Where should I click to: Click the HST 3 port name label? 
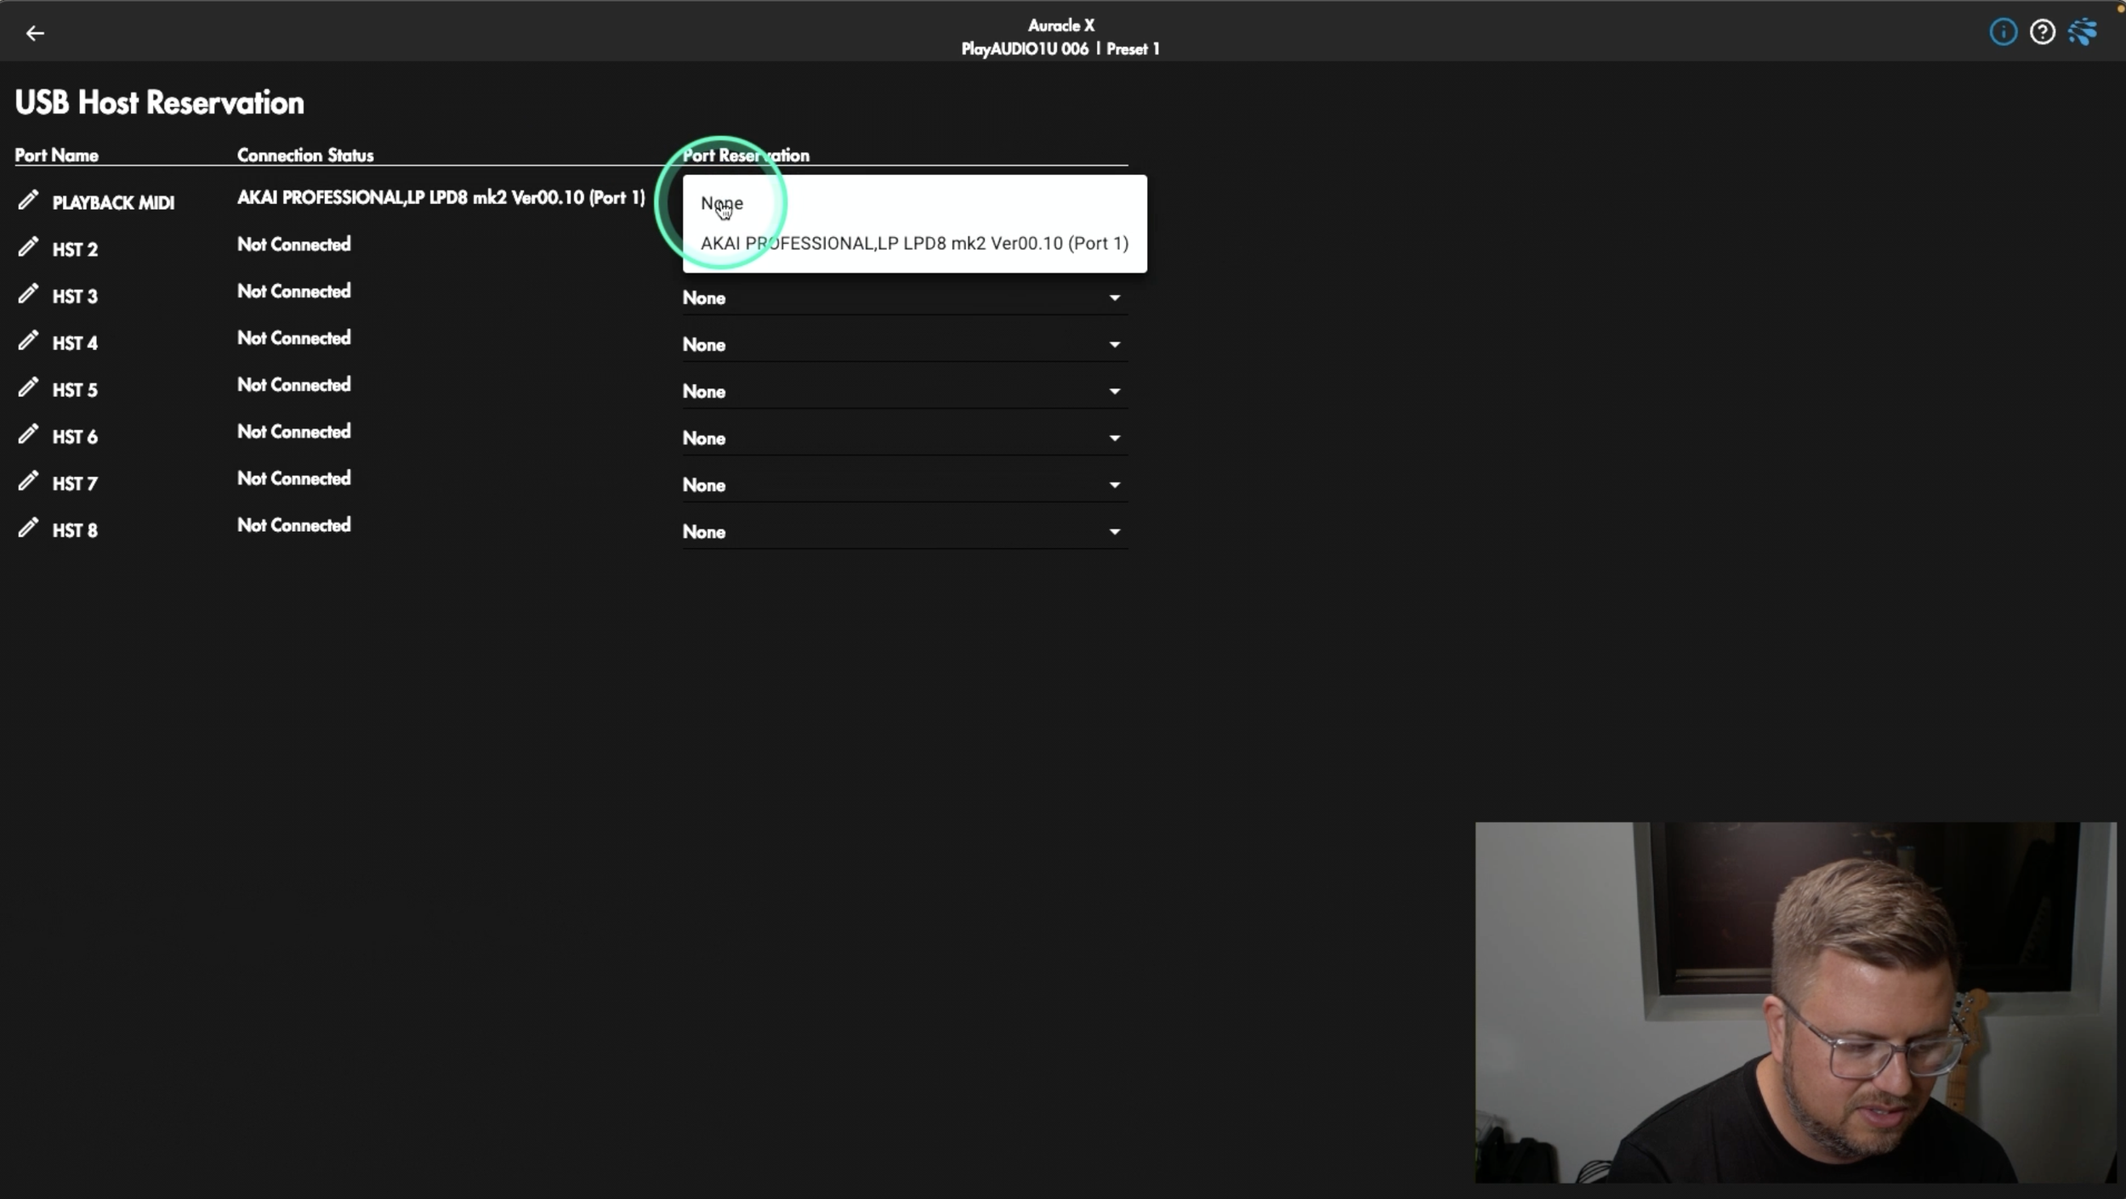[x=75, y=297]
